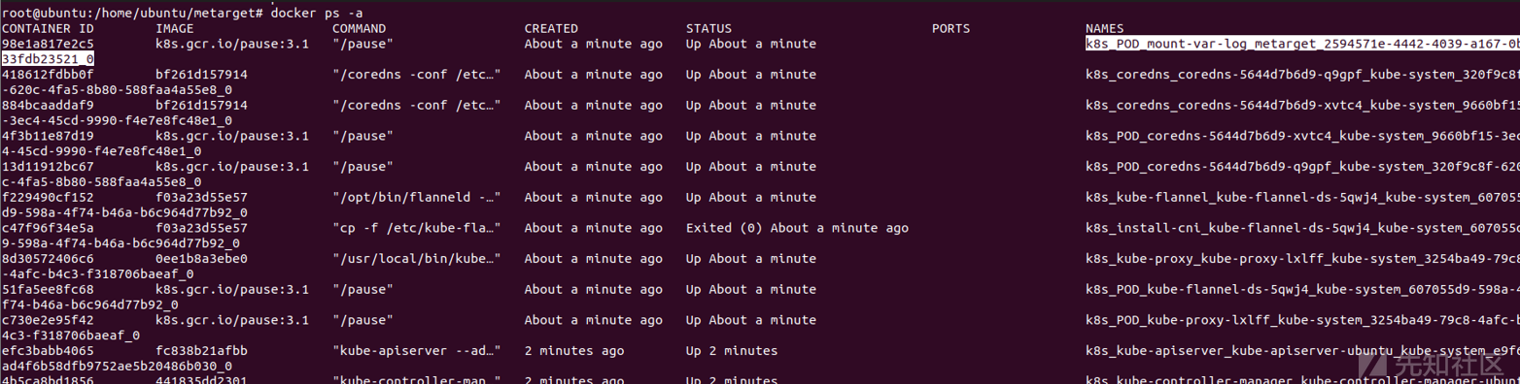Click container ID c47f96f34e5a
The image size is (1520, 384).
48,228
